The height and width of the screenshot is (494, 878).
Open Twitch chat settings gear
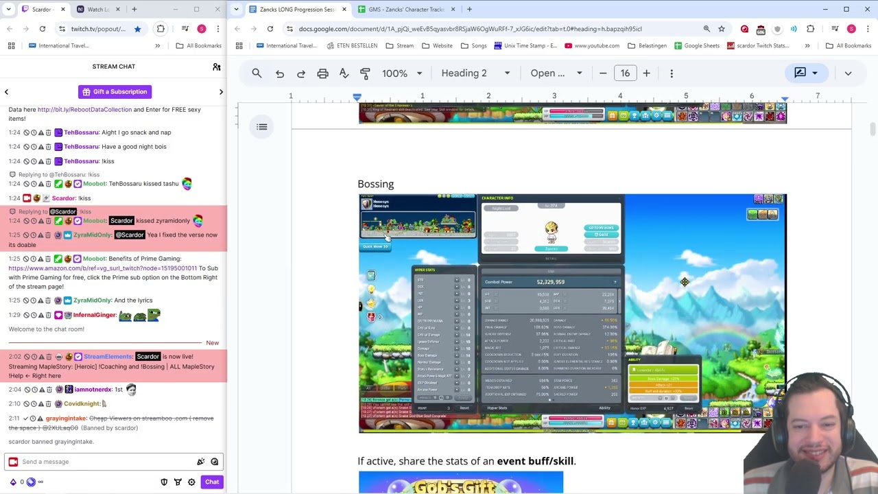click(191, 482)
